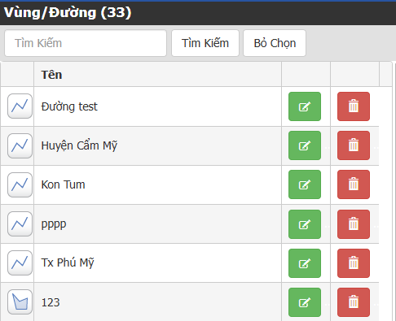This screenshot has width=396, height=321.
Task: Select the Huyện Cẩm Mỹ row name
Action: [79, 145]
